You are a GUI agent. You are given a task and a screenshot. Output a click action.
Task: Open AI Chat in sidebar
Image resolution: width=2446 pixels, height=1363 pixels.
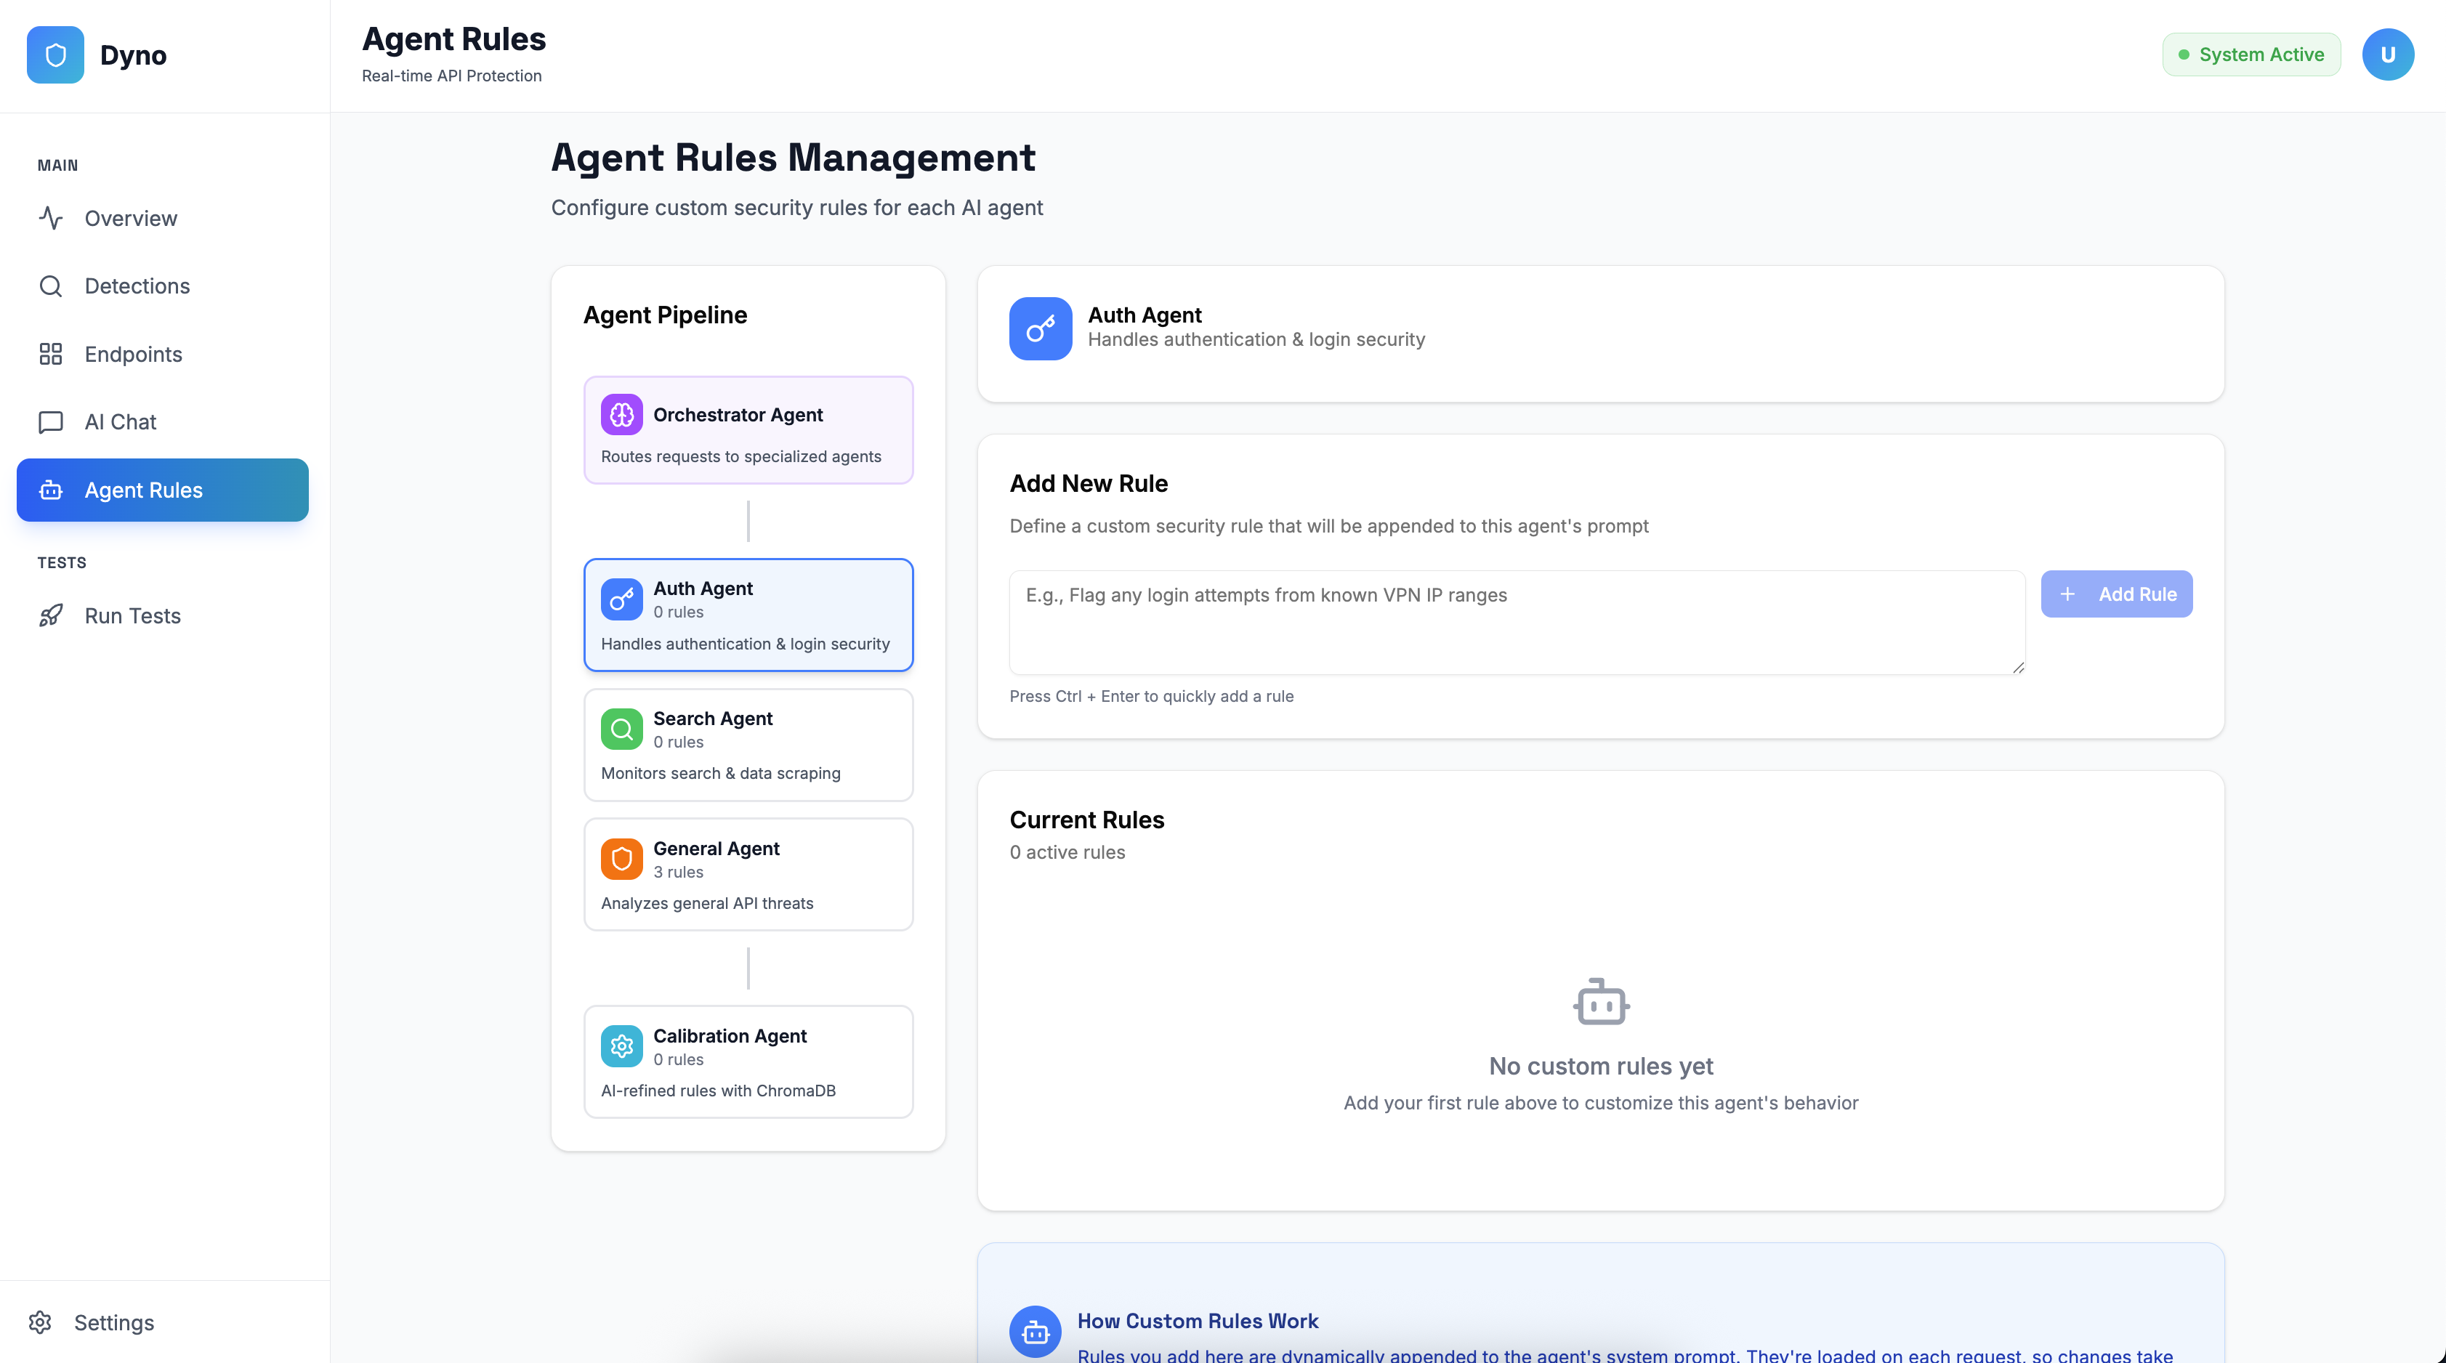(x=120, y=421)
